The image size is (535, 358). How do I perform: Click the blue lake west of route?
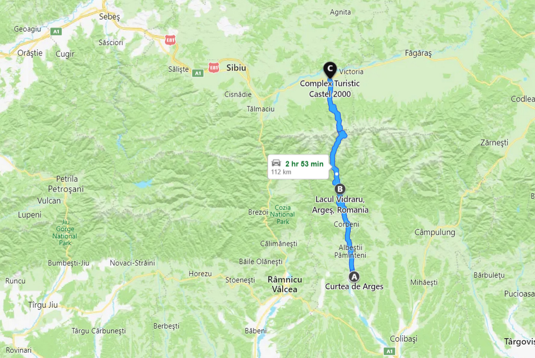[144, 183]
